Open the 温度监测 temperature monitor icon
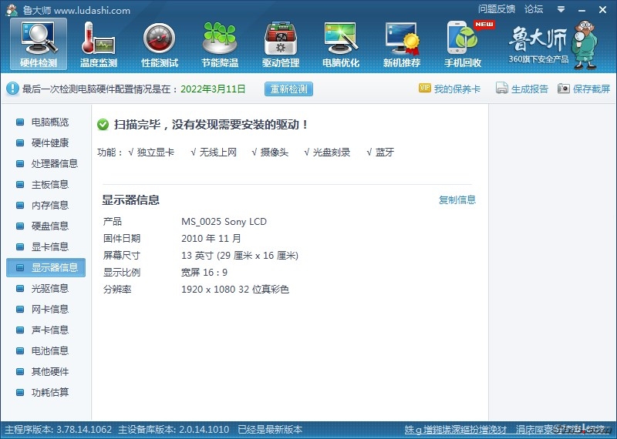The height and width of the screenshot is (439, 617). [99, 44]
